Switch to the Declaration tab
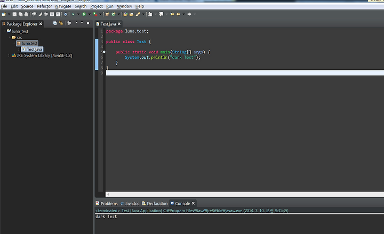Screen dimensions: 384x234 pos(155,204)
